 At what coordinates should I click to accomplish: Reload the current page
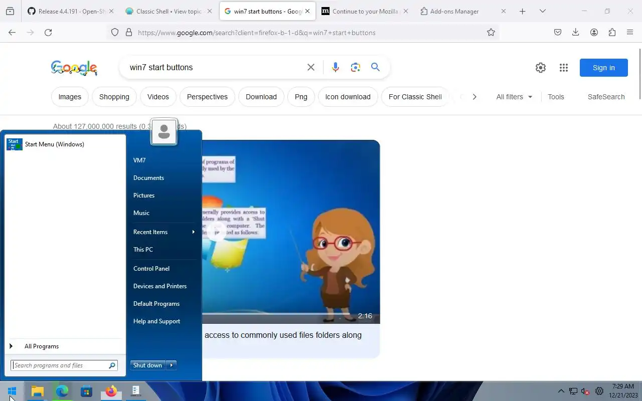48,32
